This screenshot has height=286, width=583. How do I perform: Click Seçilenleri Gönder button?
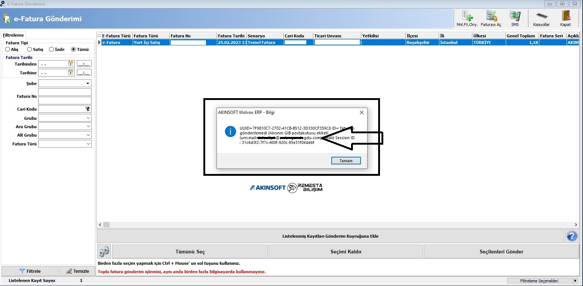501,252
